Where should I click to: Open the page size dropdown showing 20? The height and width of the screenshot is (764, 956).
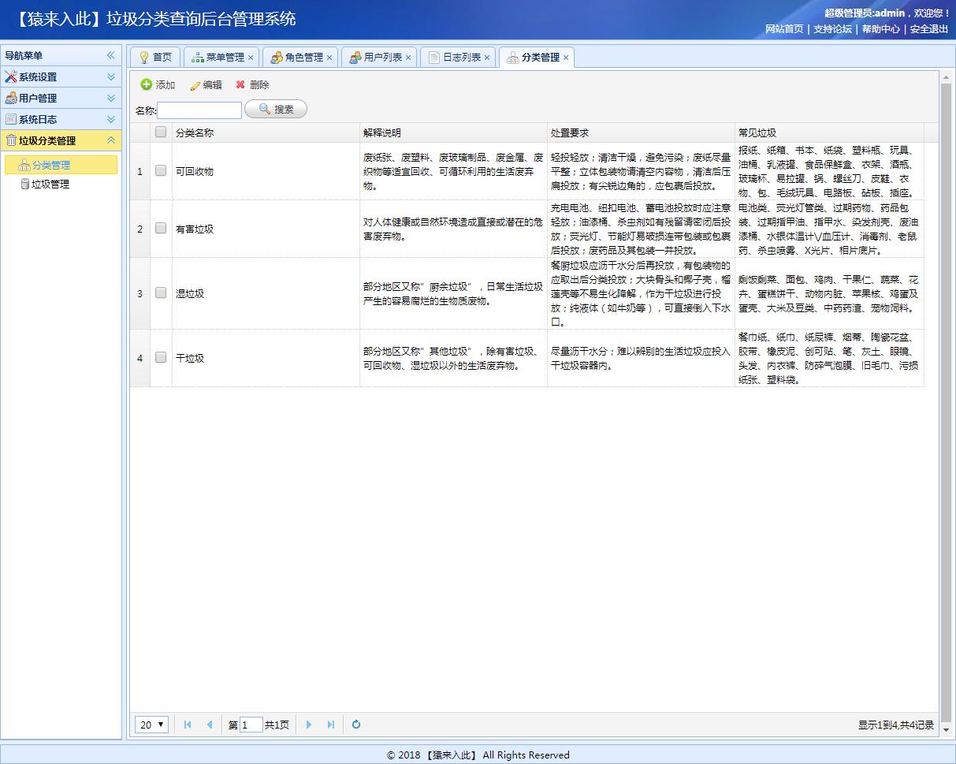151,724
